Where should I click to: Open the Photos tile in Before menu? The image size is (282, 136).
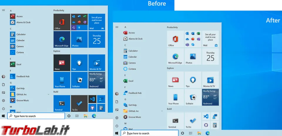[79, 39]
